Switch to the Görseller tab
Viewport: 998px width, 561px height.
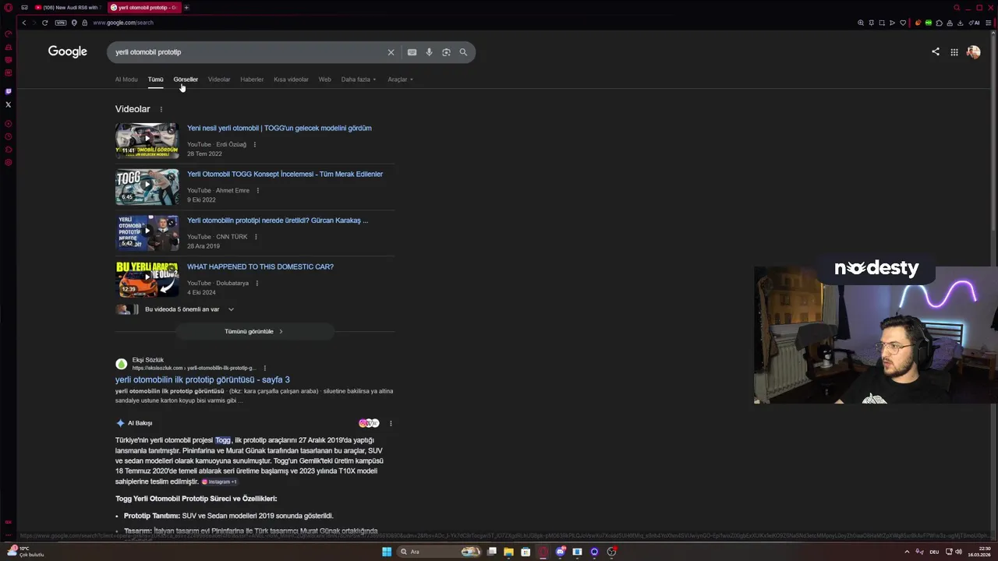[186, 79]
